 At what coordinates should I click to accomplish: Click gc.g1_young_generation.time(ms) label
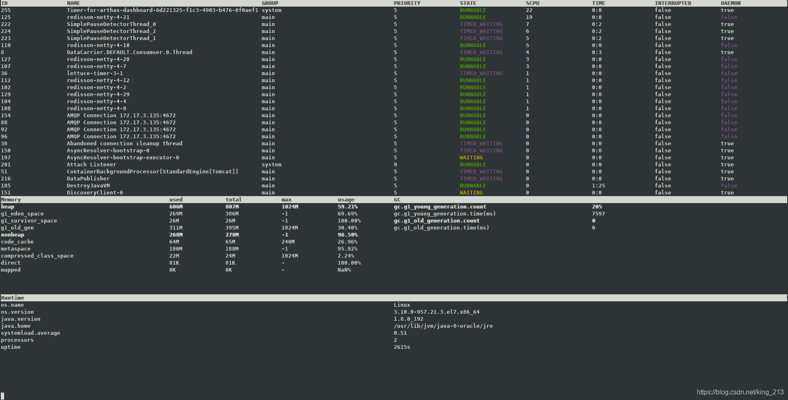[445, 214]
